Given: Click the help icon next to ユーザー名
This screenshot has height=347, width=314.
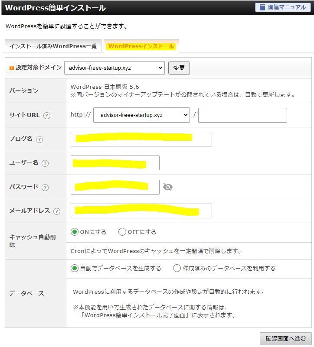Looking at the screenshot, I should pyautogui.click(x=45, y=163).
